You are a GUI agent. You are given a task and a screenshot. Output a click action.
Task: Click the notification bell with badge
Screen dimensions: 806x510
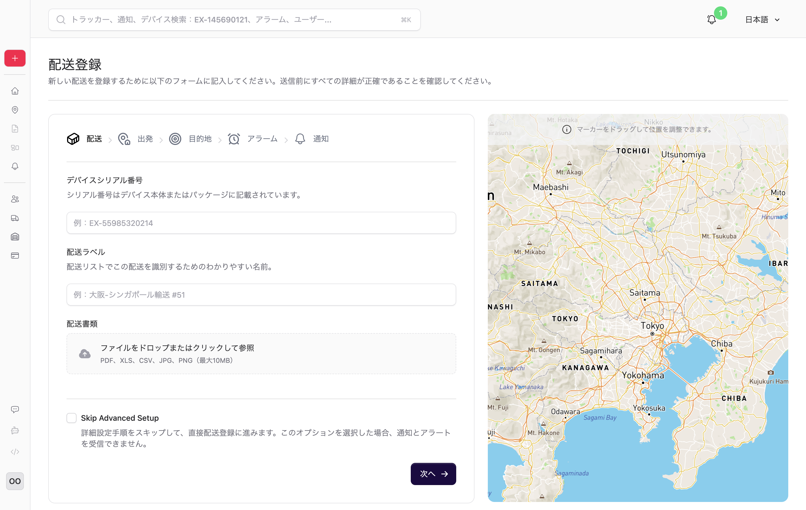711,19
